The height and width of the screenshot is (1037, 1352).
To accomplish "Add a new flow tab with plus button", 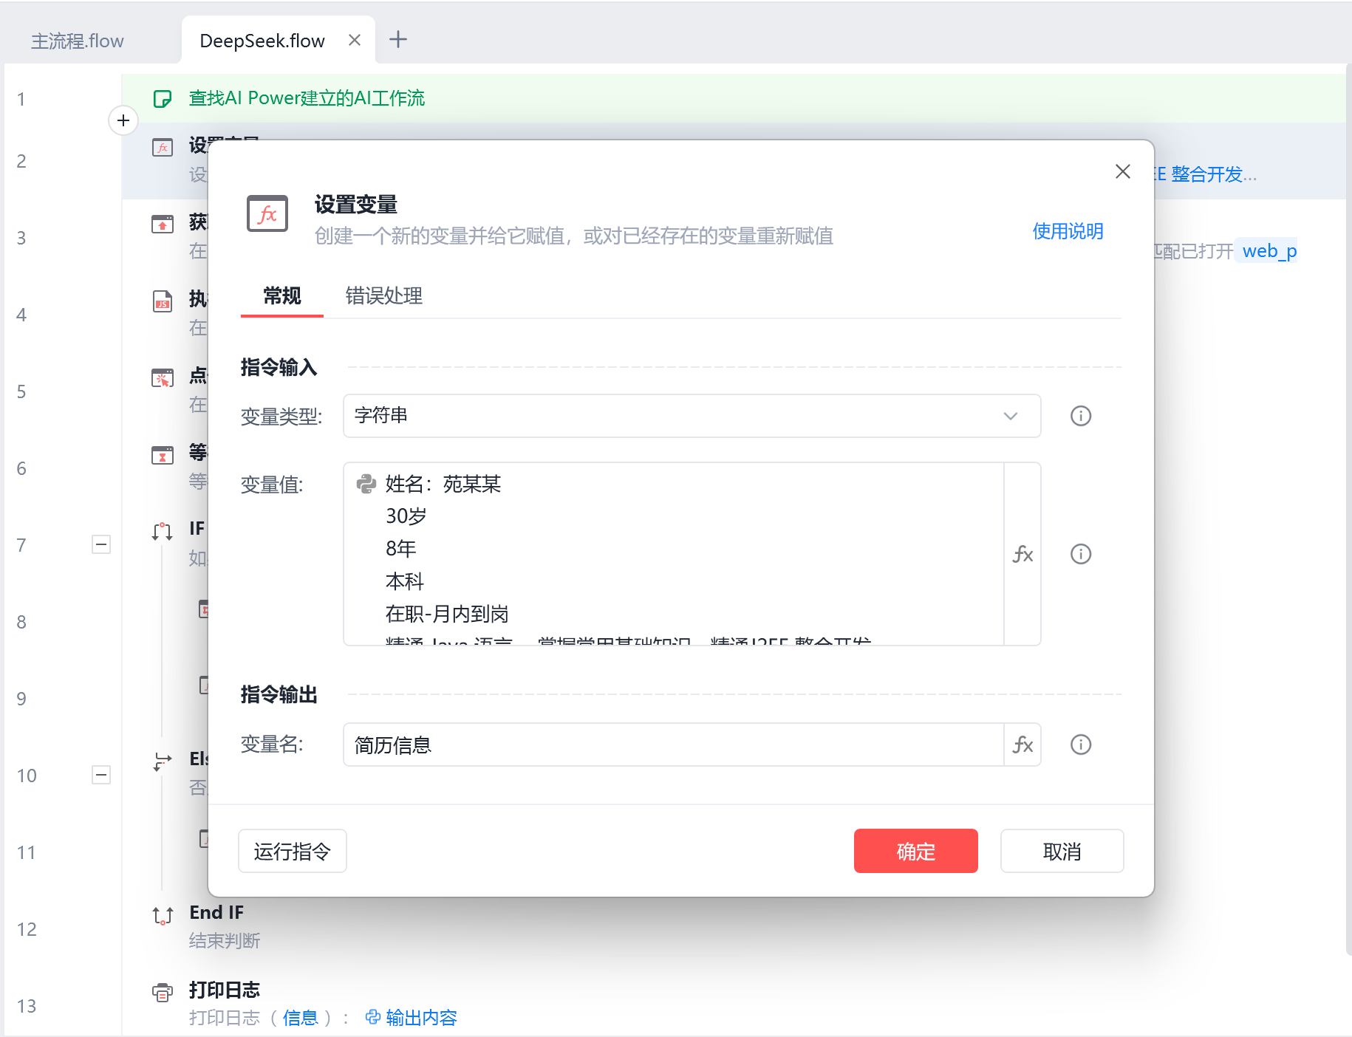I will point(398,39).
